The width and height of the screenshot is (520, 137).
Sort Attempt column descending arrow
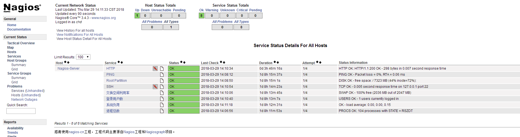point(320,62)
